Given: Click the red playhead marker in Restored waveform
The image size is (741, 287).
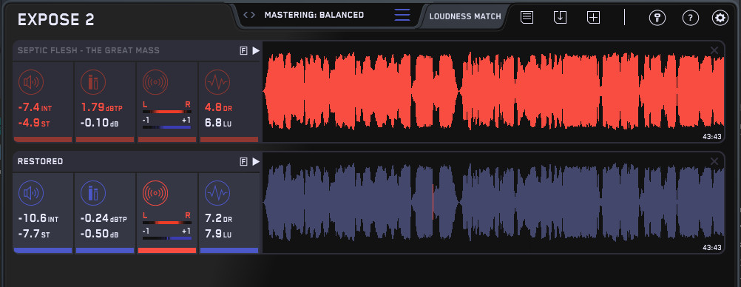Looking at the screenshot, I should 433,202.
